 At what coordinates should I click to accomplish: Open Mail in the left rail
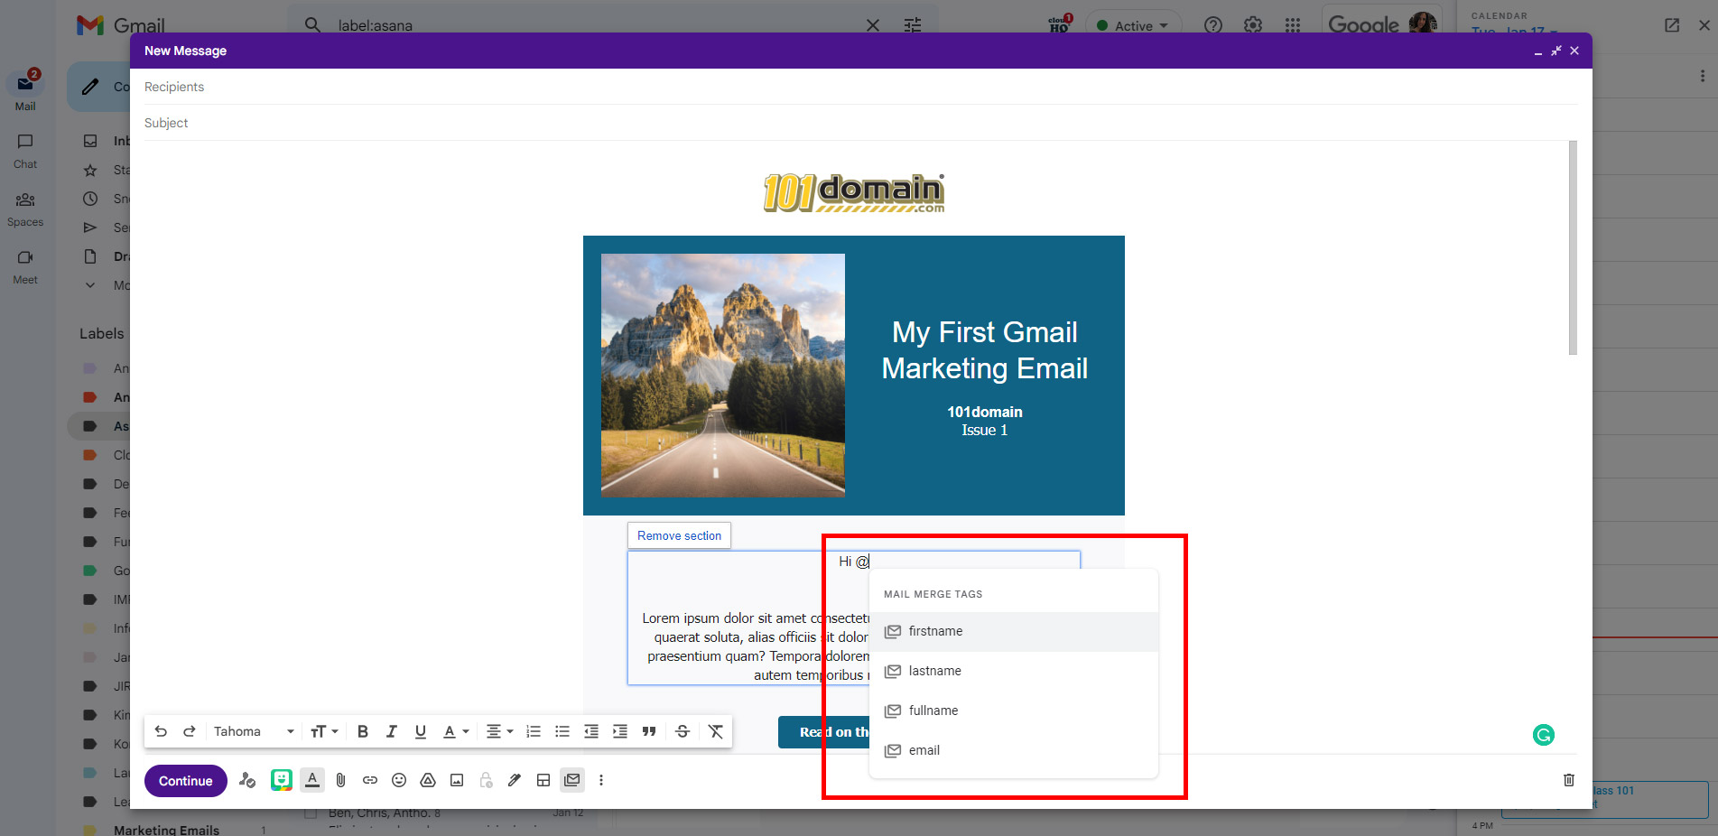click(x=25, y=90)
